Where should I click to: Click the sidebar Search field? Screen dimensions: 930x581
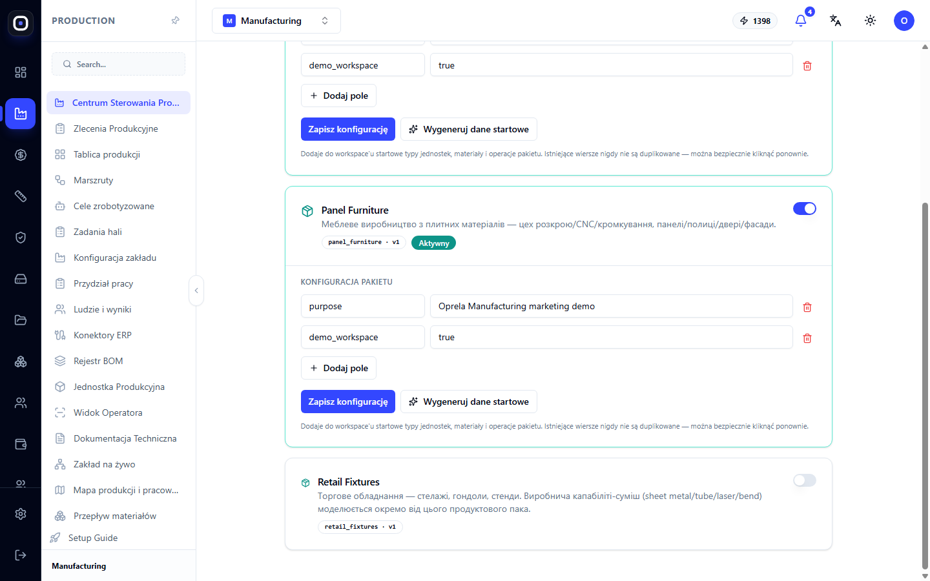pos(118,64)
